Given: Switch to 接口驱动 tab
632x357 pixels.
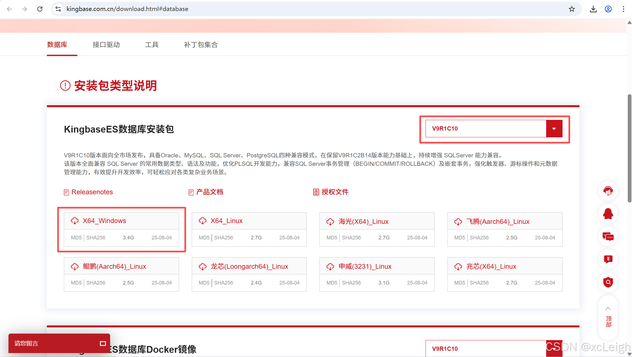Looking at the screenshot, I should coord(106,45).
